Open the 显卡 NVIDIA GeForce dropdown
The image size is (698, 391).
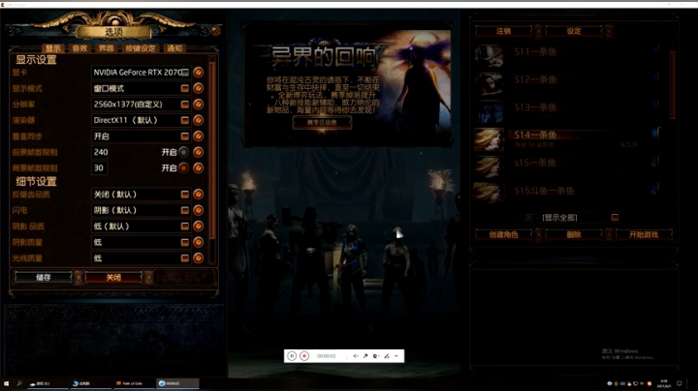pos(142,72)
